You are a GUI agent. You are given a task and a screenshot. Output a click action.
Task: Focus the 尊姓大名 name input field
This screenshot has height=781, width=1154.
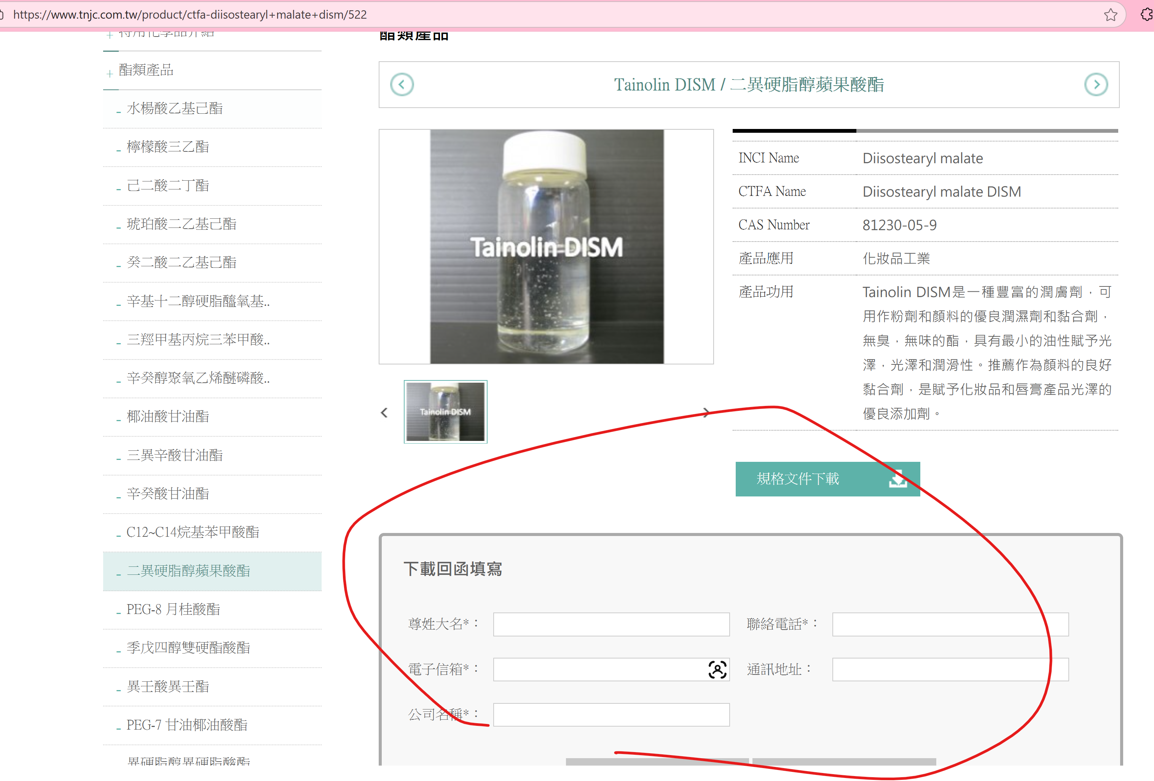pos(611,624)
